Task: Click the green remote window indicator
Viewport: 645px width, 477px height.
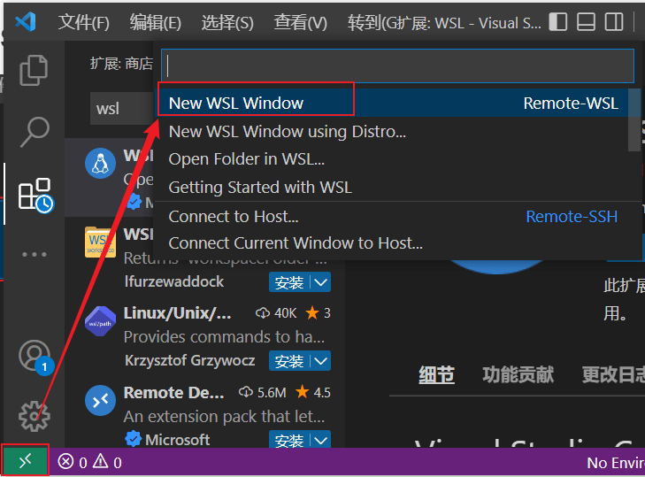Action: pyautogui.click(x=26, y=461)
